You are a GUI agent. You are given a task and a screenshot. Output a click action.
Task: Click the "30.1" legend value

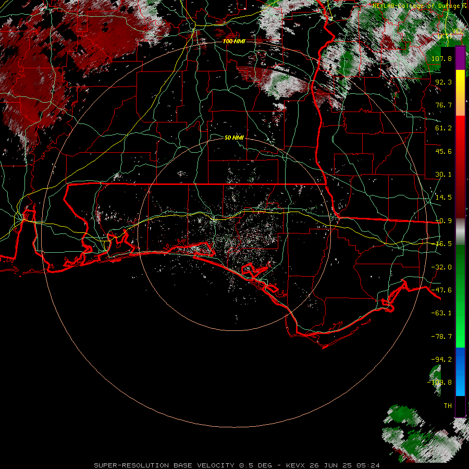pos(443,175)
